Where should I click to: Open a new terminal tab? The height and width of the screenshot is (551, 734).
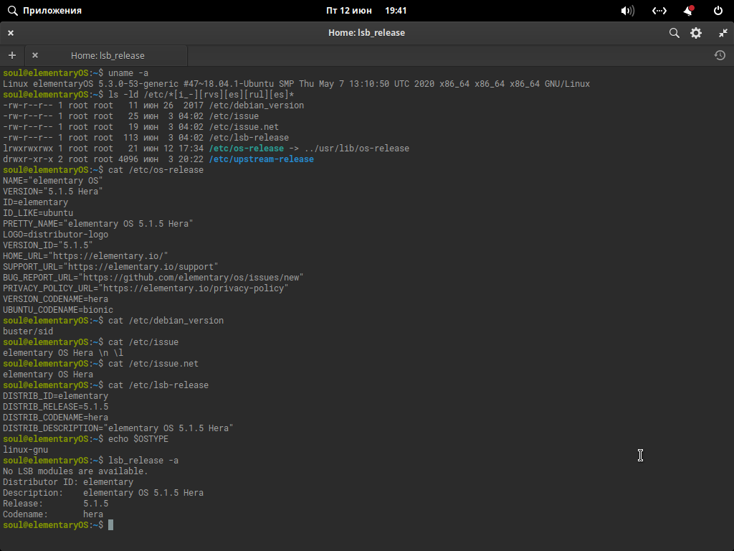[12, 55]
